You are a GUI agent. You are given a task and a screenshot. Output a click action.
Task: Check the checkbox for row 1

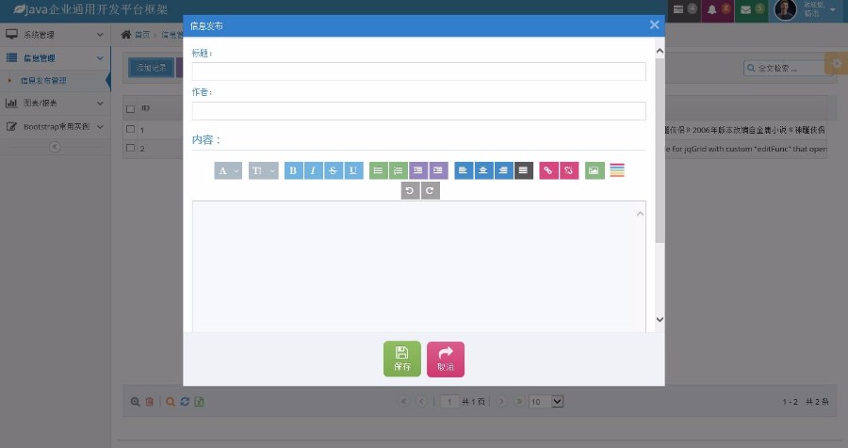point(130,129)
